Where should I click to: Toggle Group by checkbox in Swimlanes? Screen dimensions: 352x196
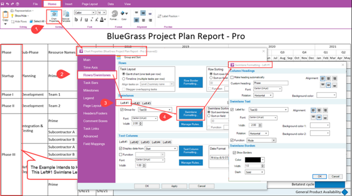[x=122, y=110]
